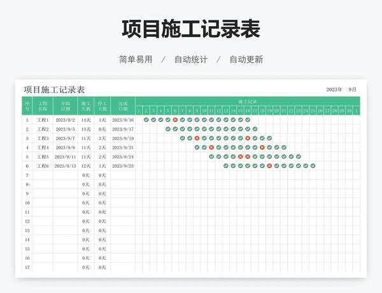This screenshot has height=293, width=382.
Task: Select the green check on day 23 for 工程5
Action: [x=298, y=157]
